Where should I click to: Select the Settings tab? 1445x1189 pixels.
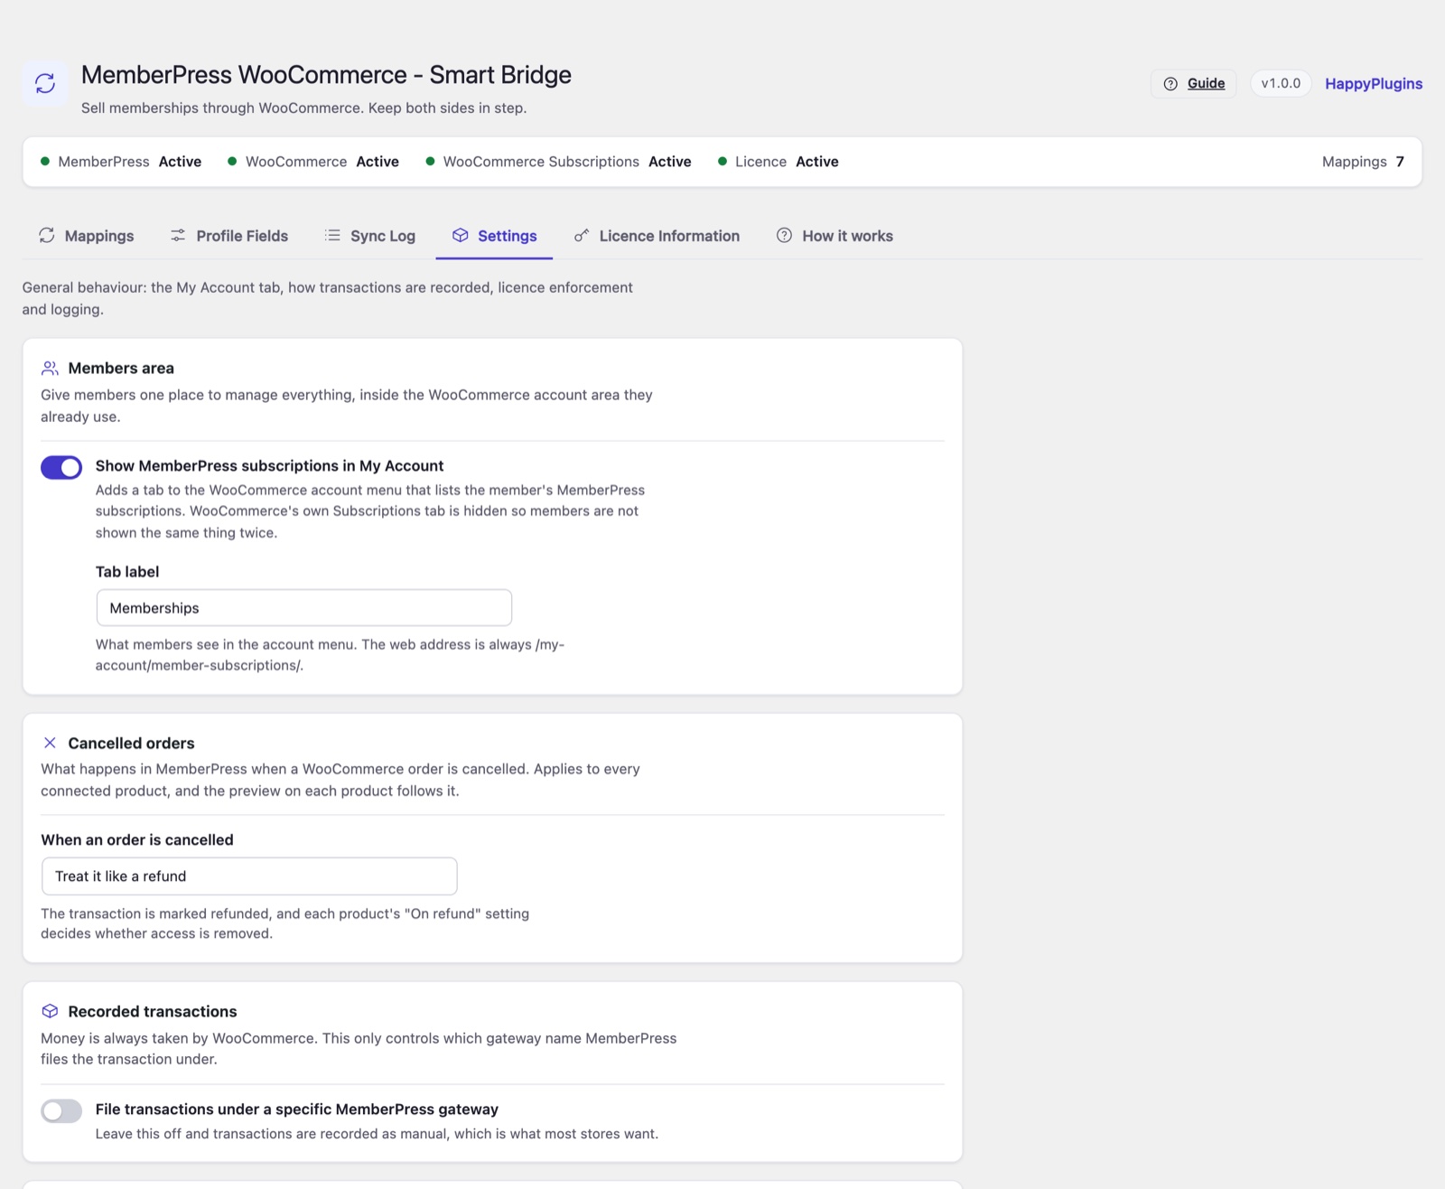pyautogui.click(x=494, y=236)
